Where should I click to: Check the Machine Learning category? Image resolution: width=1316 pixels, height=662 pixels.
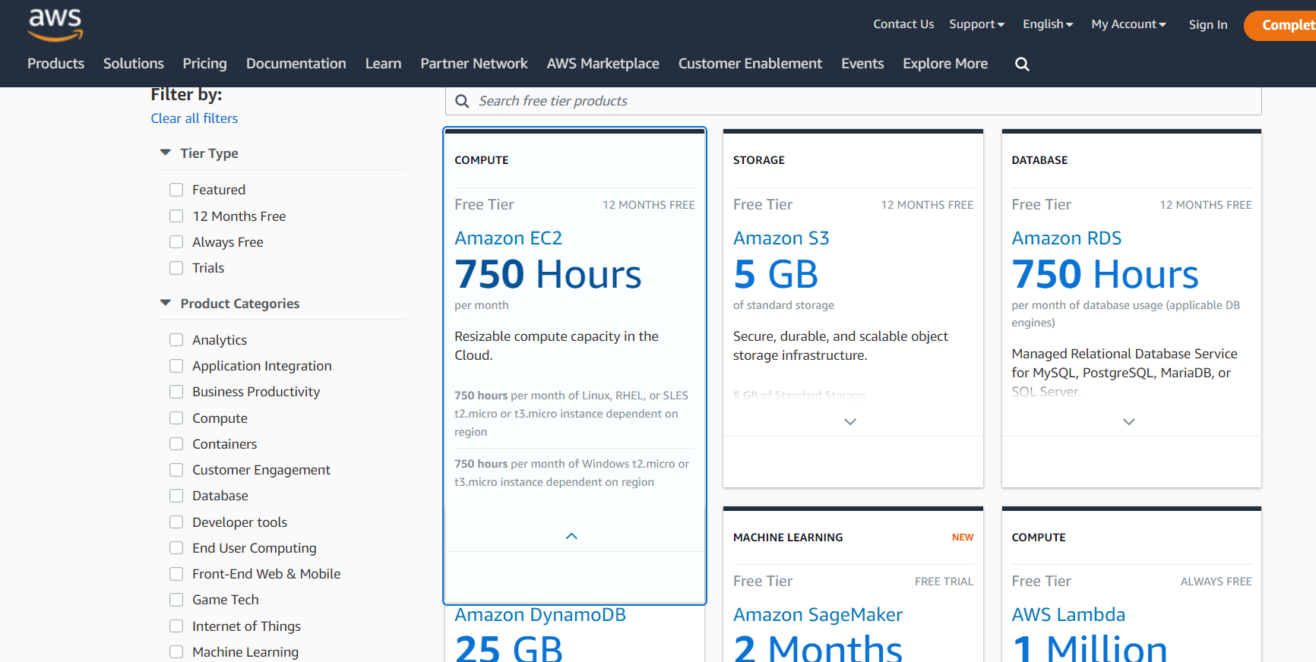(176, 652)
